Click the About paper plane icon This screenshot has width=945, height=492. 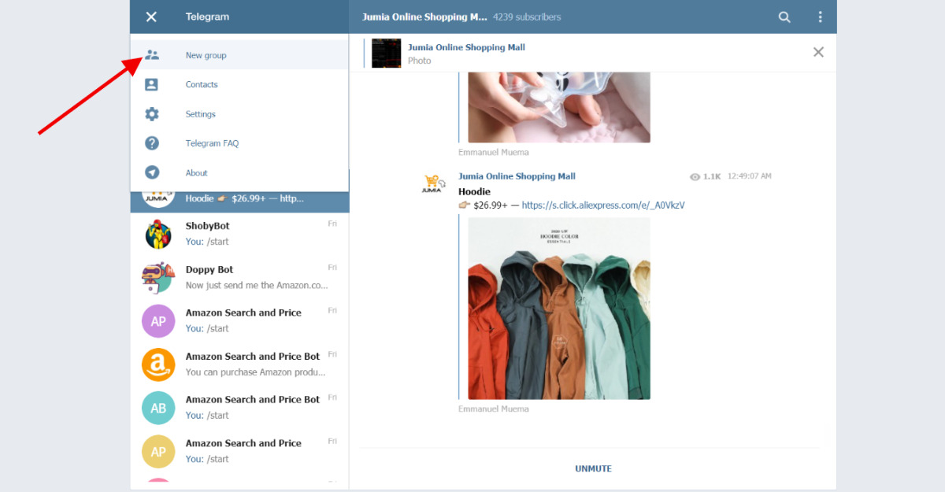pyautogui.click(x=152, y=172)
